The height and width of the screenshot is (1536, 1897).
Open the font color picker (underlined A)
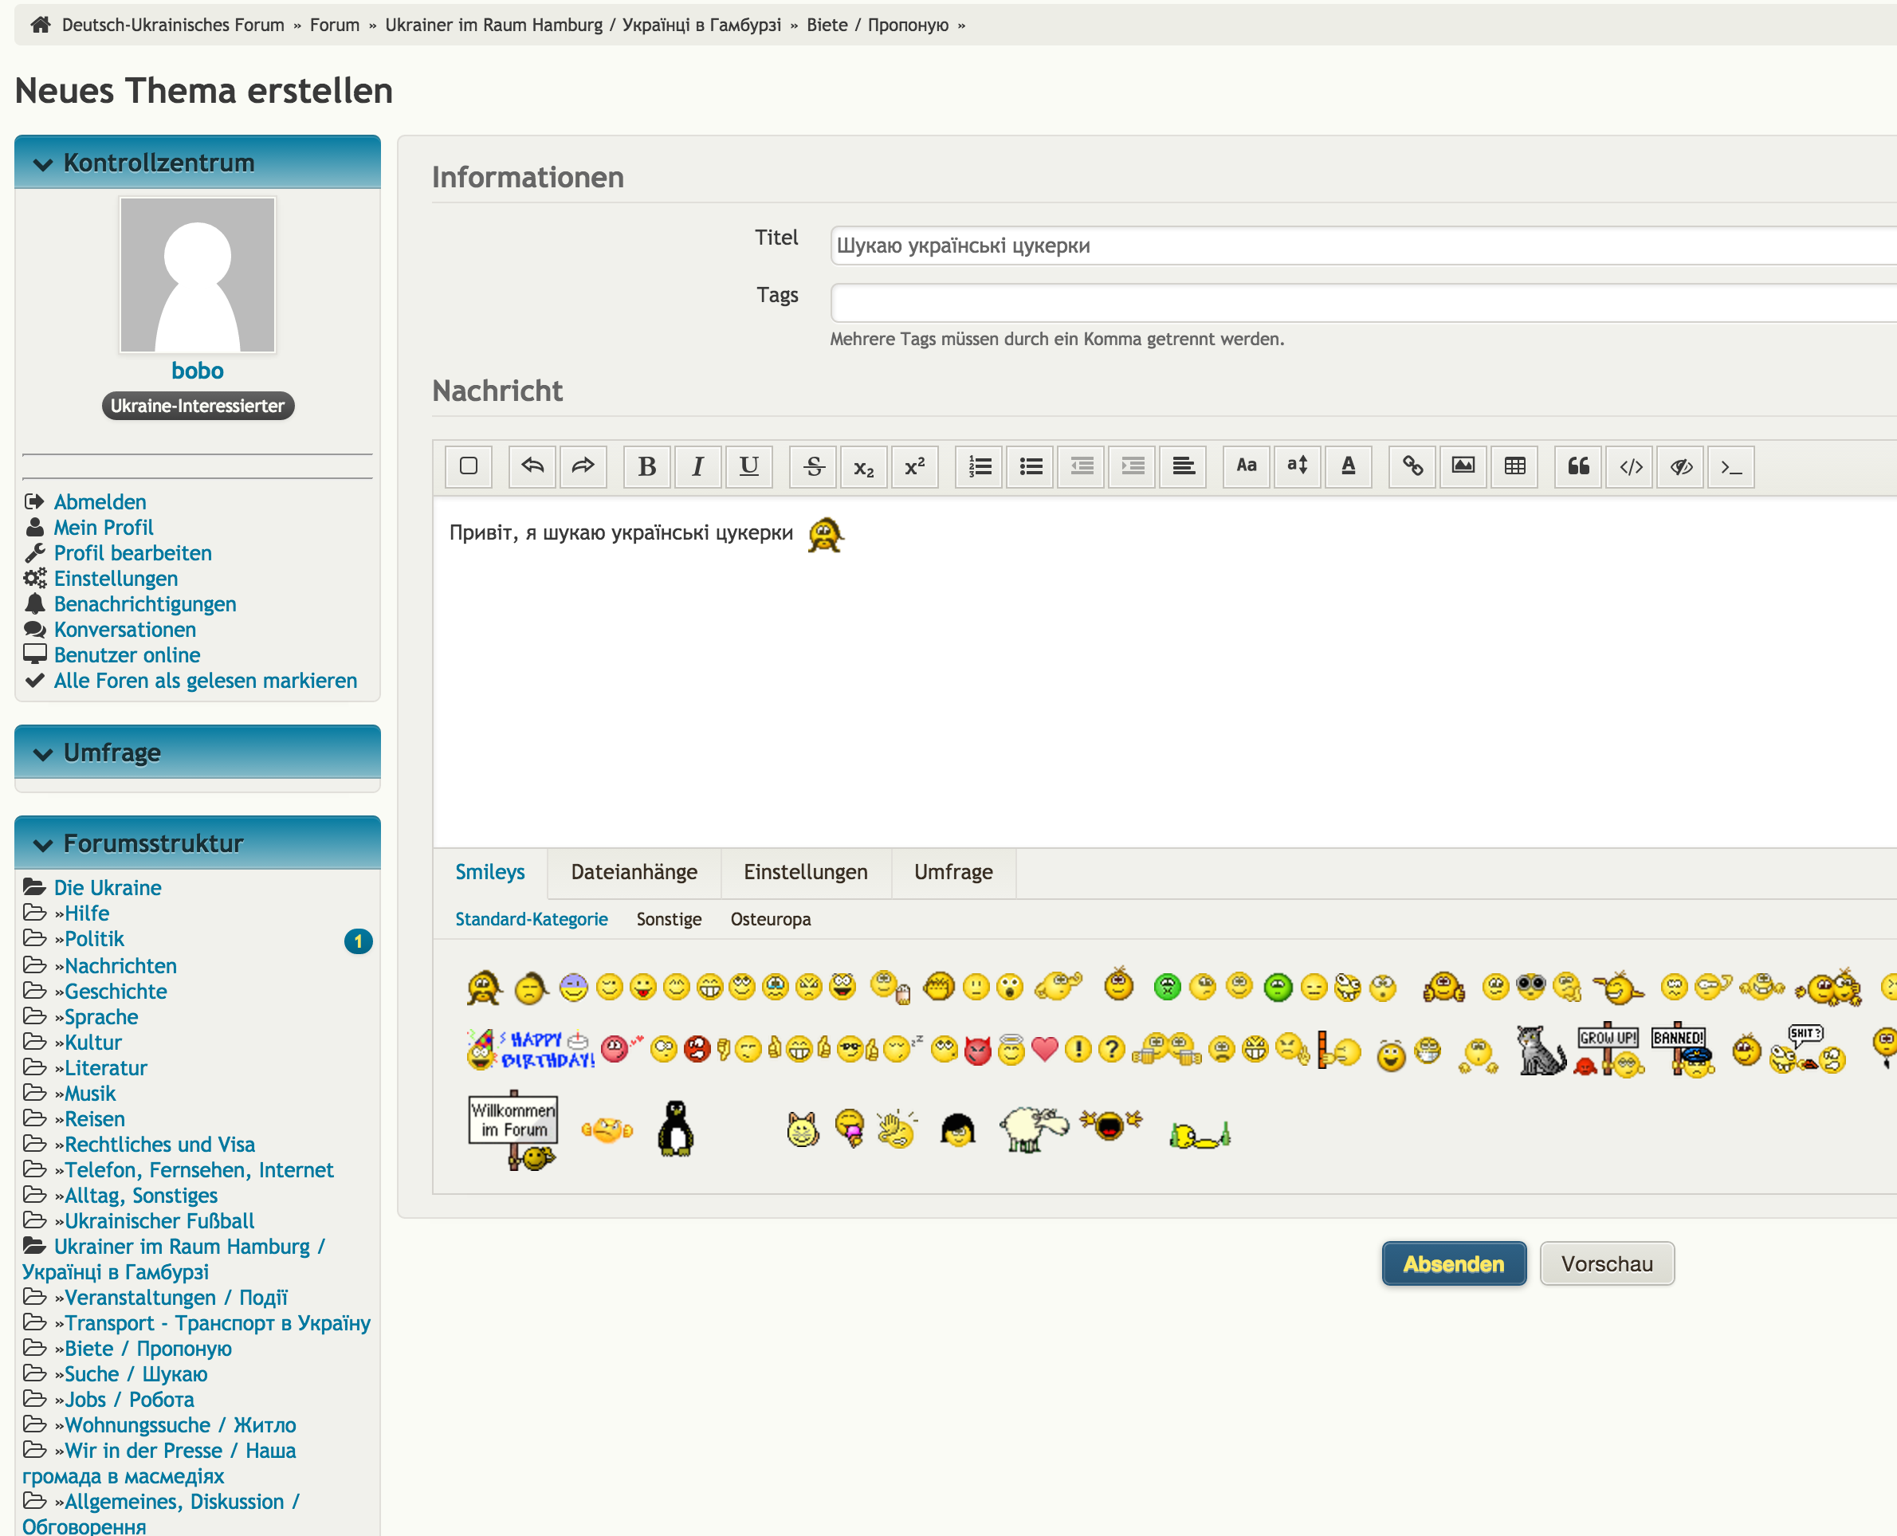[x=1349, y=466]
